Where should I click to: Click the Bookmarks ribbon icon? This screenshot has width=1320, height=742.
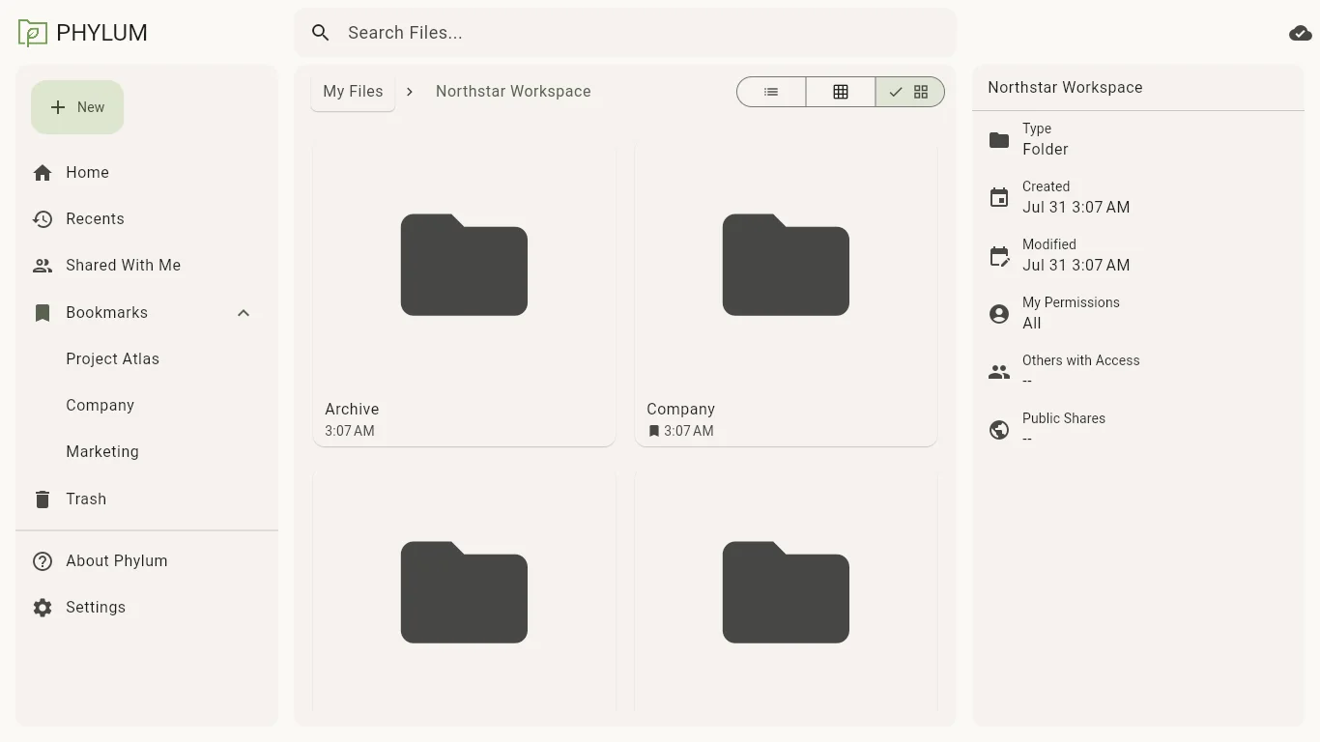pyautogui.click(x=43, y=313)
